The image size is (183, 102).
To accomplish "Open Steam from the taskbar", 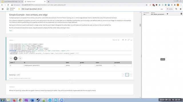I will [x=38, y=100].
